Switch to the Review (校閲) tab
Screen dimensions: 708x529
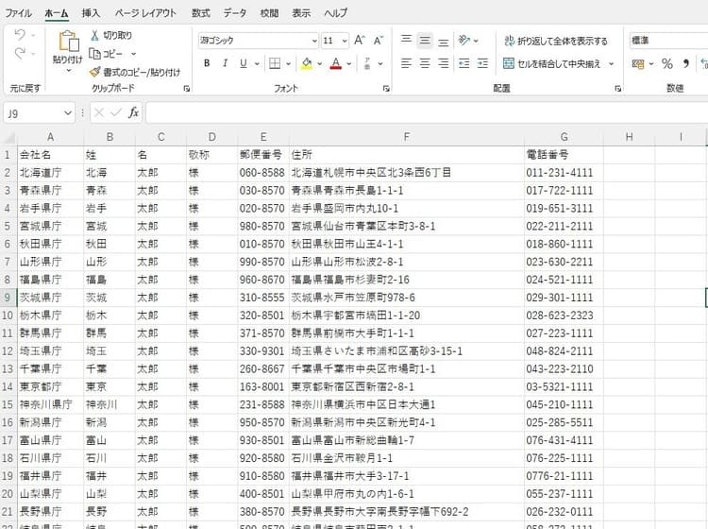269,13
